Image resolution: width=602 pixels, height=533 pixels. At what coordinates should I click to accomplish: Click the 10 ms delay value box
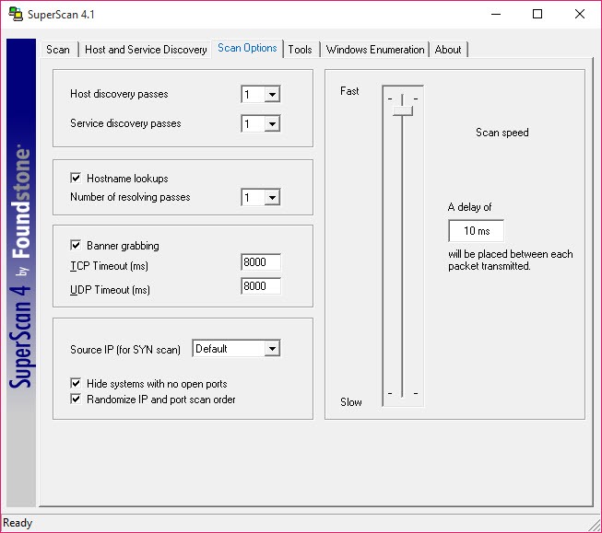tap(476, 231)
